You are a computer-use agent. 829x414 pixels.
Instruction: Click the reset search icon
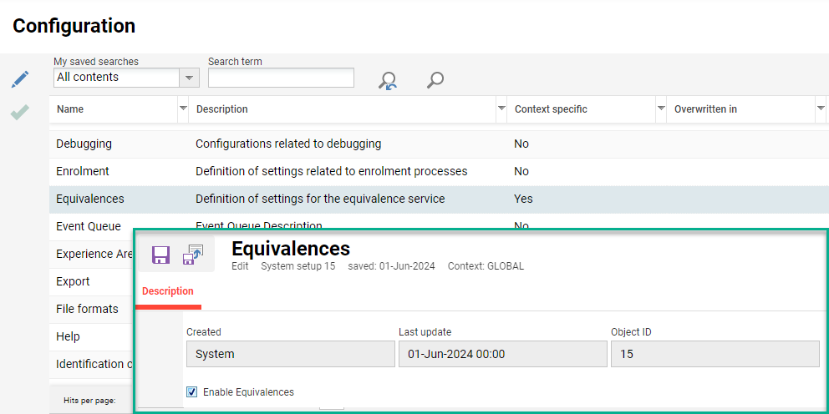pyautogui.click(x=388, y=80)
